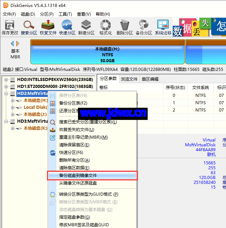The width and height of the screenshot is (226, 228).
Task: Switch to the 浏览文件 tab
Action: (x=129, y=79)
